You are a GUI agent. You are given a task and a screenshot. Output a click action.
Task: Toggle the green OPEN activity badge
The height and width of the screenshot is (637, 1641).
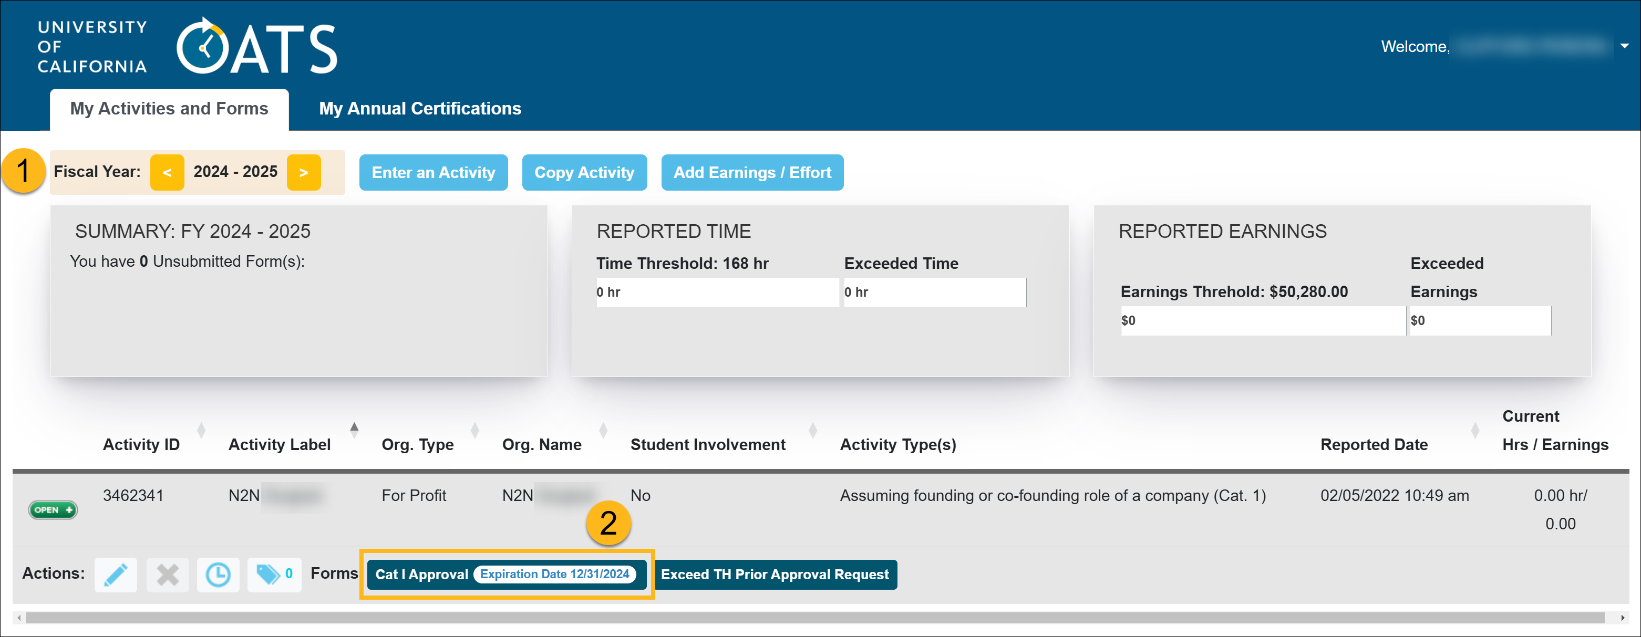[53, 510]
